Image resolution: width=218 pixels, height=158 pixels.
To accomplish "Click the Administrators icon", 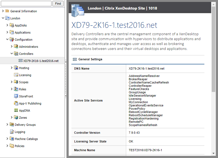I will [16, 46].
